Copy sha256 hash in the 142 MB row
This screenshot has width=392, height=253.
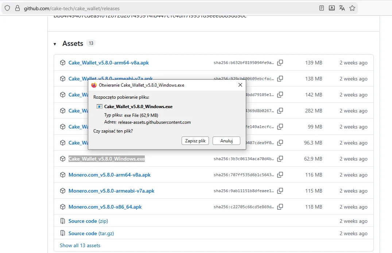[x=280, y=95]
